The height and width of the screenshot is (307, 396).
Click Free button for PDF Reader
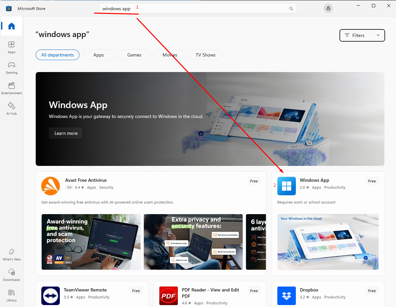(x=254, y=291)
